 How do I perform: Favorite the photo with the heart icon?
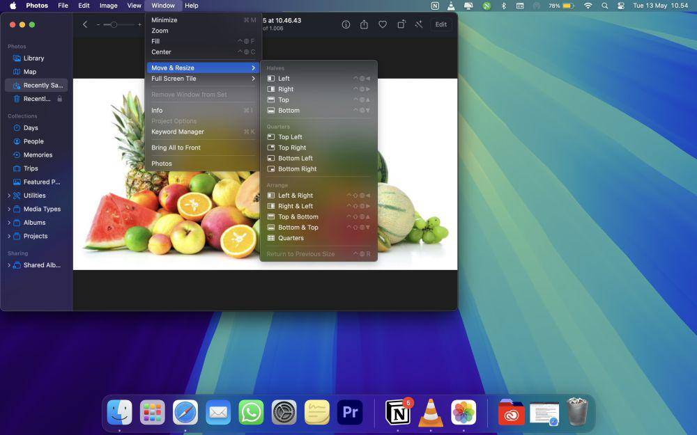(382, 24)
